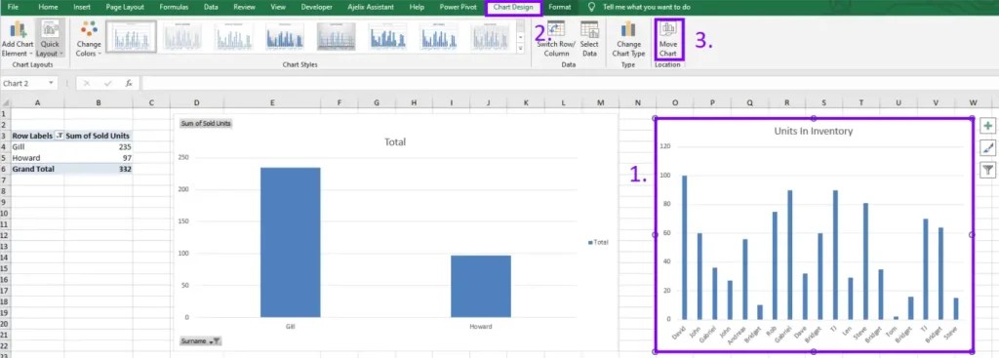
Task: Select row header 10
Action: [x=5, y=214]
